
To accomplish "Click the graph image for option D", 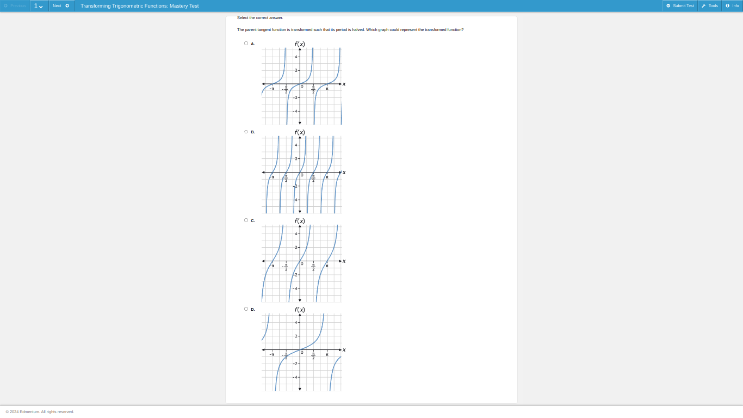I will (304, 349).
